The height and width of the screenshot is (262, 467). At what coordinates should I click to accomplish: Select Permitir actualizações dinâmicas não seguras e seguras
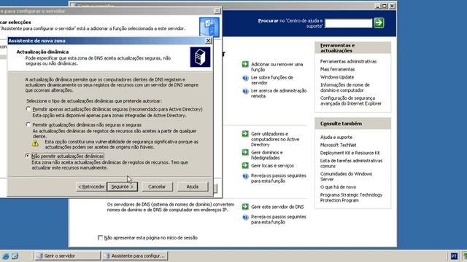28,124
